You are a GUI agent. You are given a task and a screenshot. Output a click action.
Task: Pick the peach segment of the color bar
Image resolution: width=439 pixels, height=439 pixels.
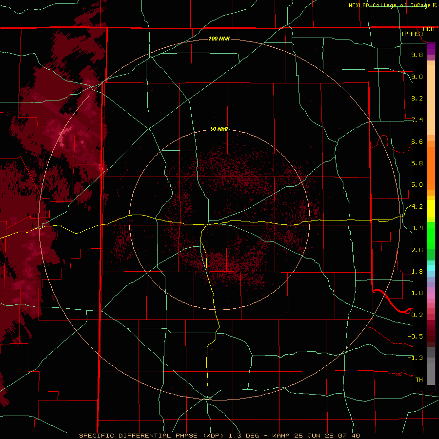431,100
